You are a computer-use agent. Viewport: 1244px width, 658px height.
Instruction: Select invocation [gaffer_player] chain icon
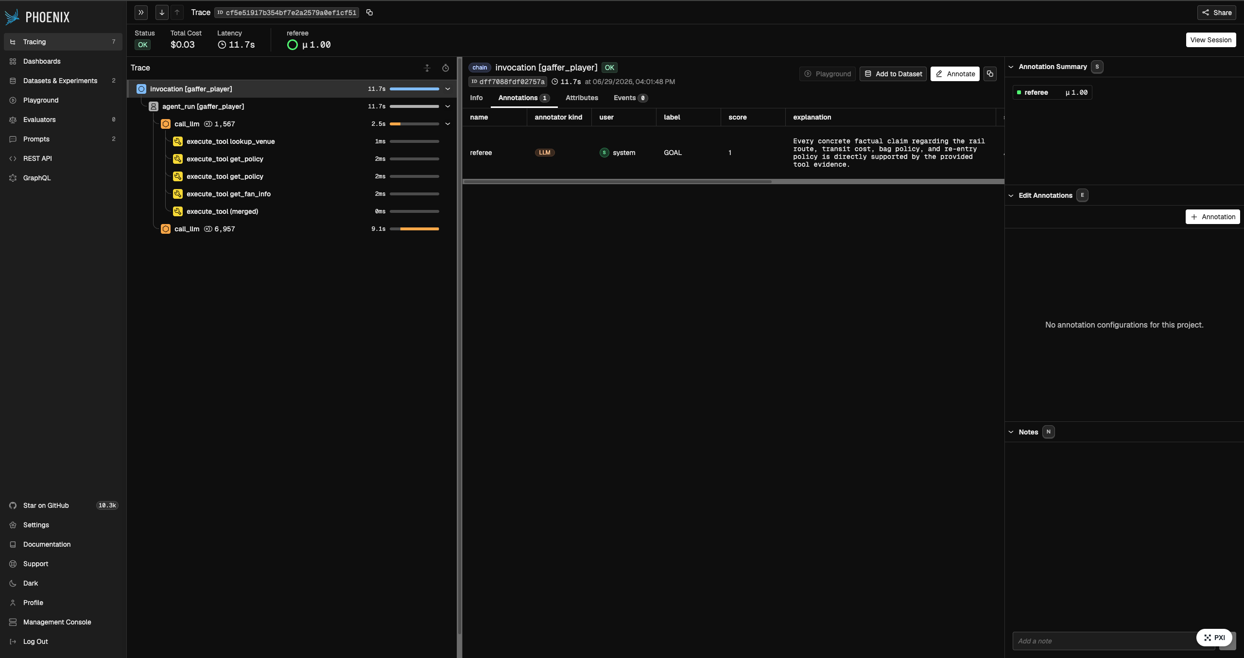[x=141, y=89]
